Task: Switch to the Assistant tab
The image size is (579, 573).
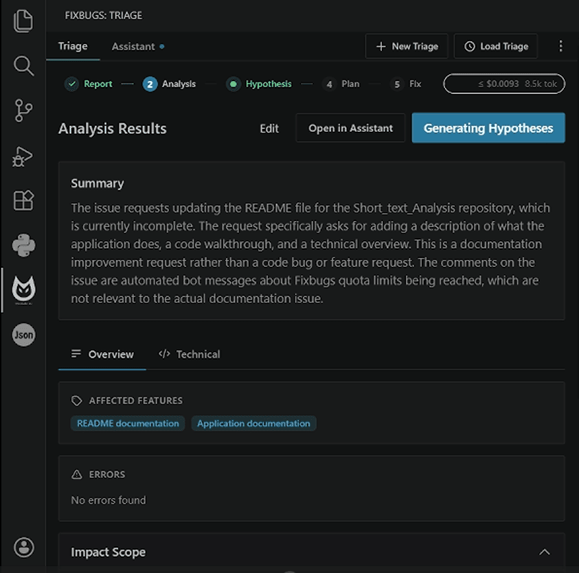Action: (x=138, y=47)
